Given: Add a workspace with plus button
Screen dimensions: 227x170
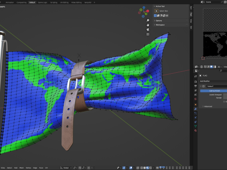Looking at the screenshot, I should tap(95, 2).
